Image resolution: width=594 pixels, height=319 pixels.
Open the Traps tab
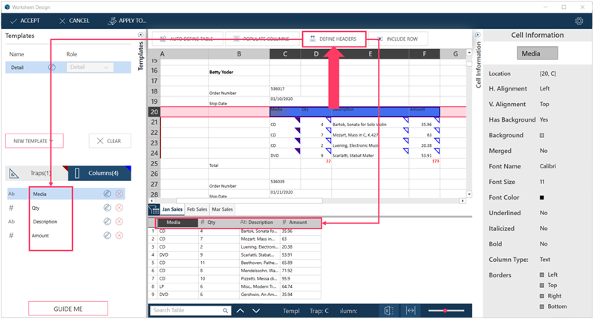(30, 174)
